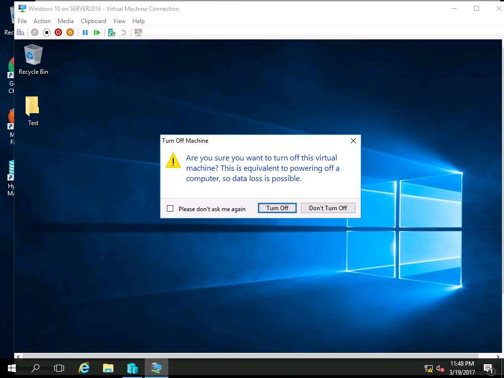
Task: Close the Turn Off Machine dialog
Action: [x=353, y=141]
